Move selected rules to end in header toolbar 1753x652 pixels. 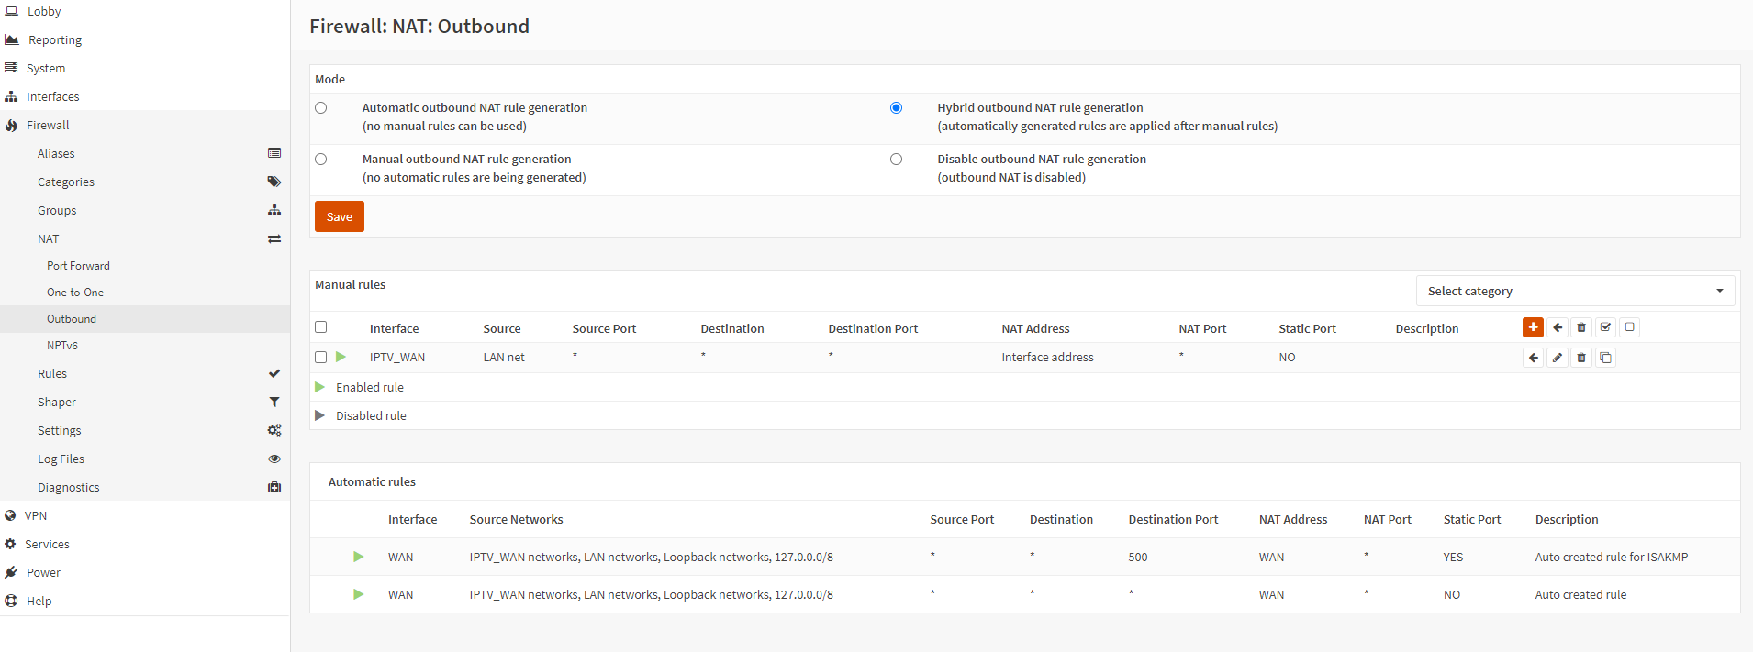tap(1558, 327)
